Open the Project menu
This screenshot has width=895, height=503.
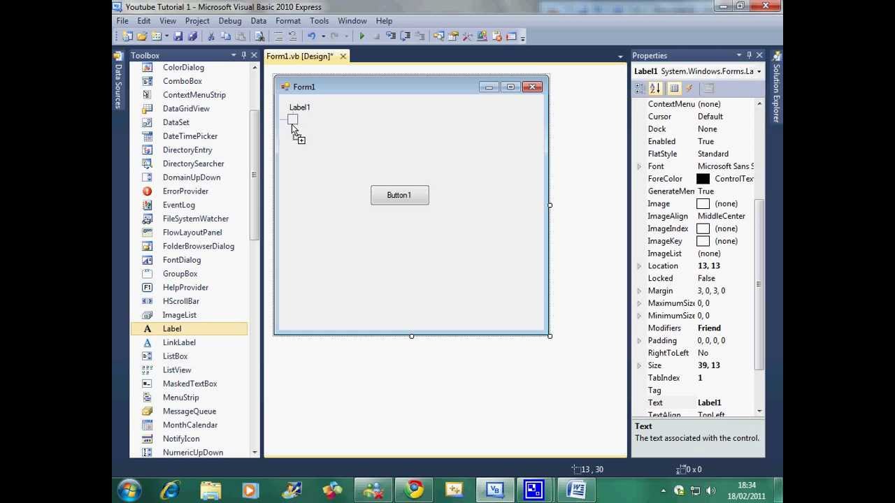tap(197, 21)
